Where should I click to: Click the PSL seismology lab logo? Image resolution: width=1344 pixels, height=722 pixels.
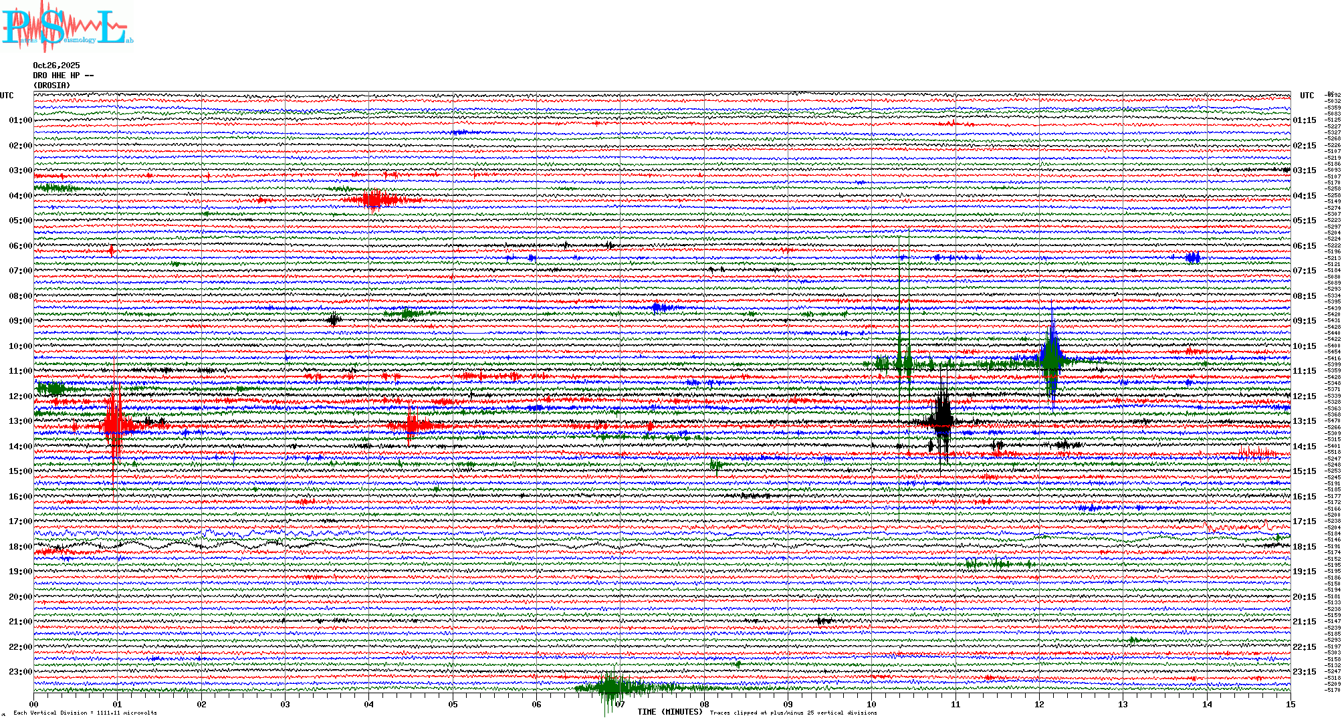click(x=67, y=27)
